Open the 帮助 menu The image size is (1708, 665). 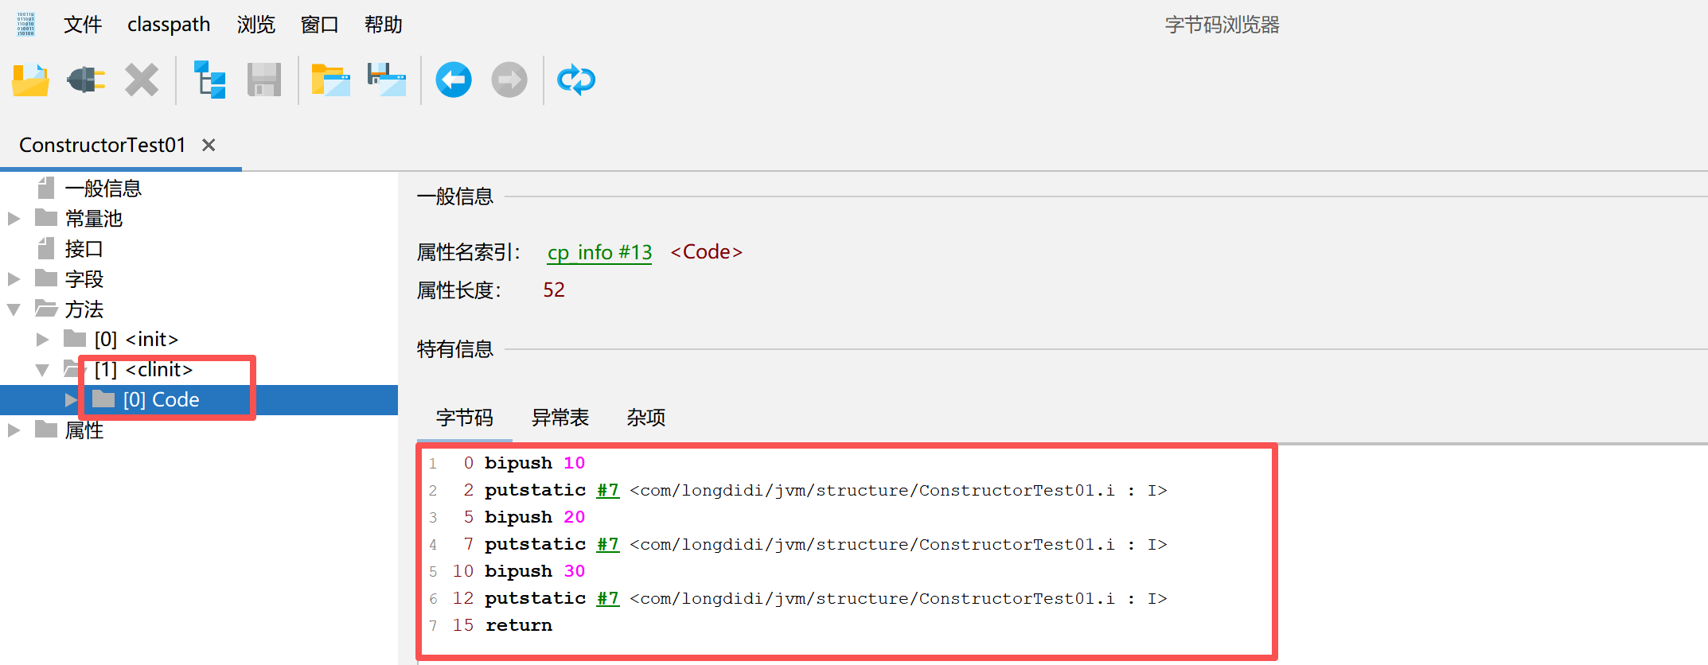[x=384, y=25]
